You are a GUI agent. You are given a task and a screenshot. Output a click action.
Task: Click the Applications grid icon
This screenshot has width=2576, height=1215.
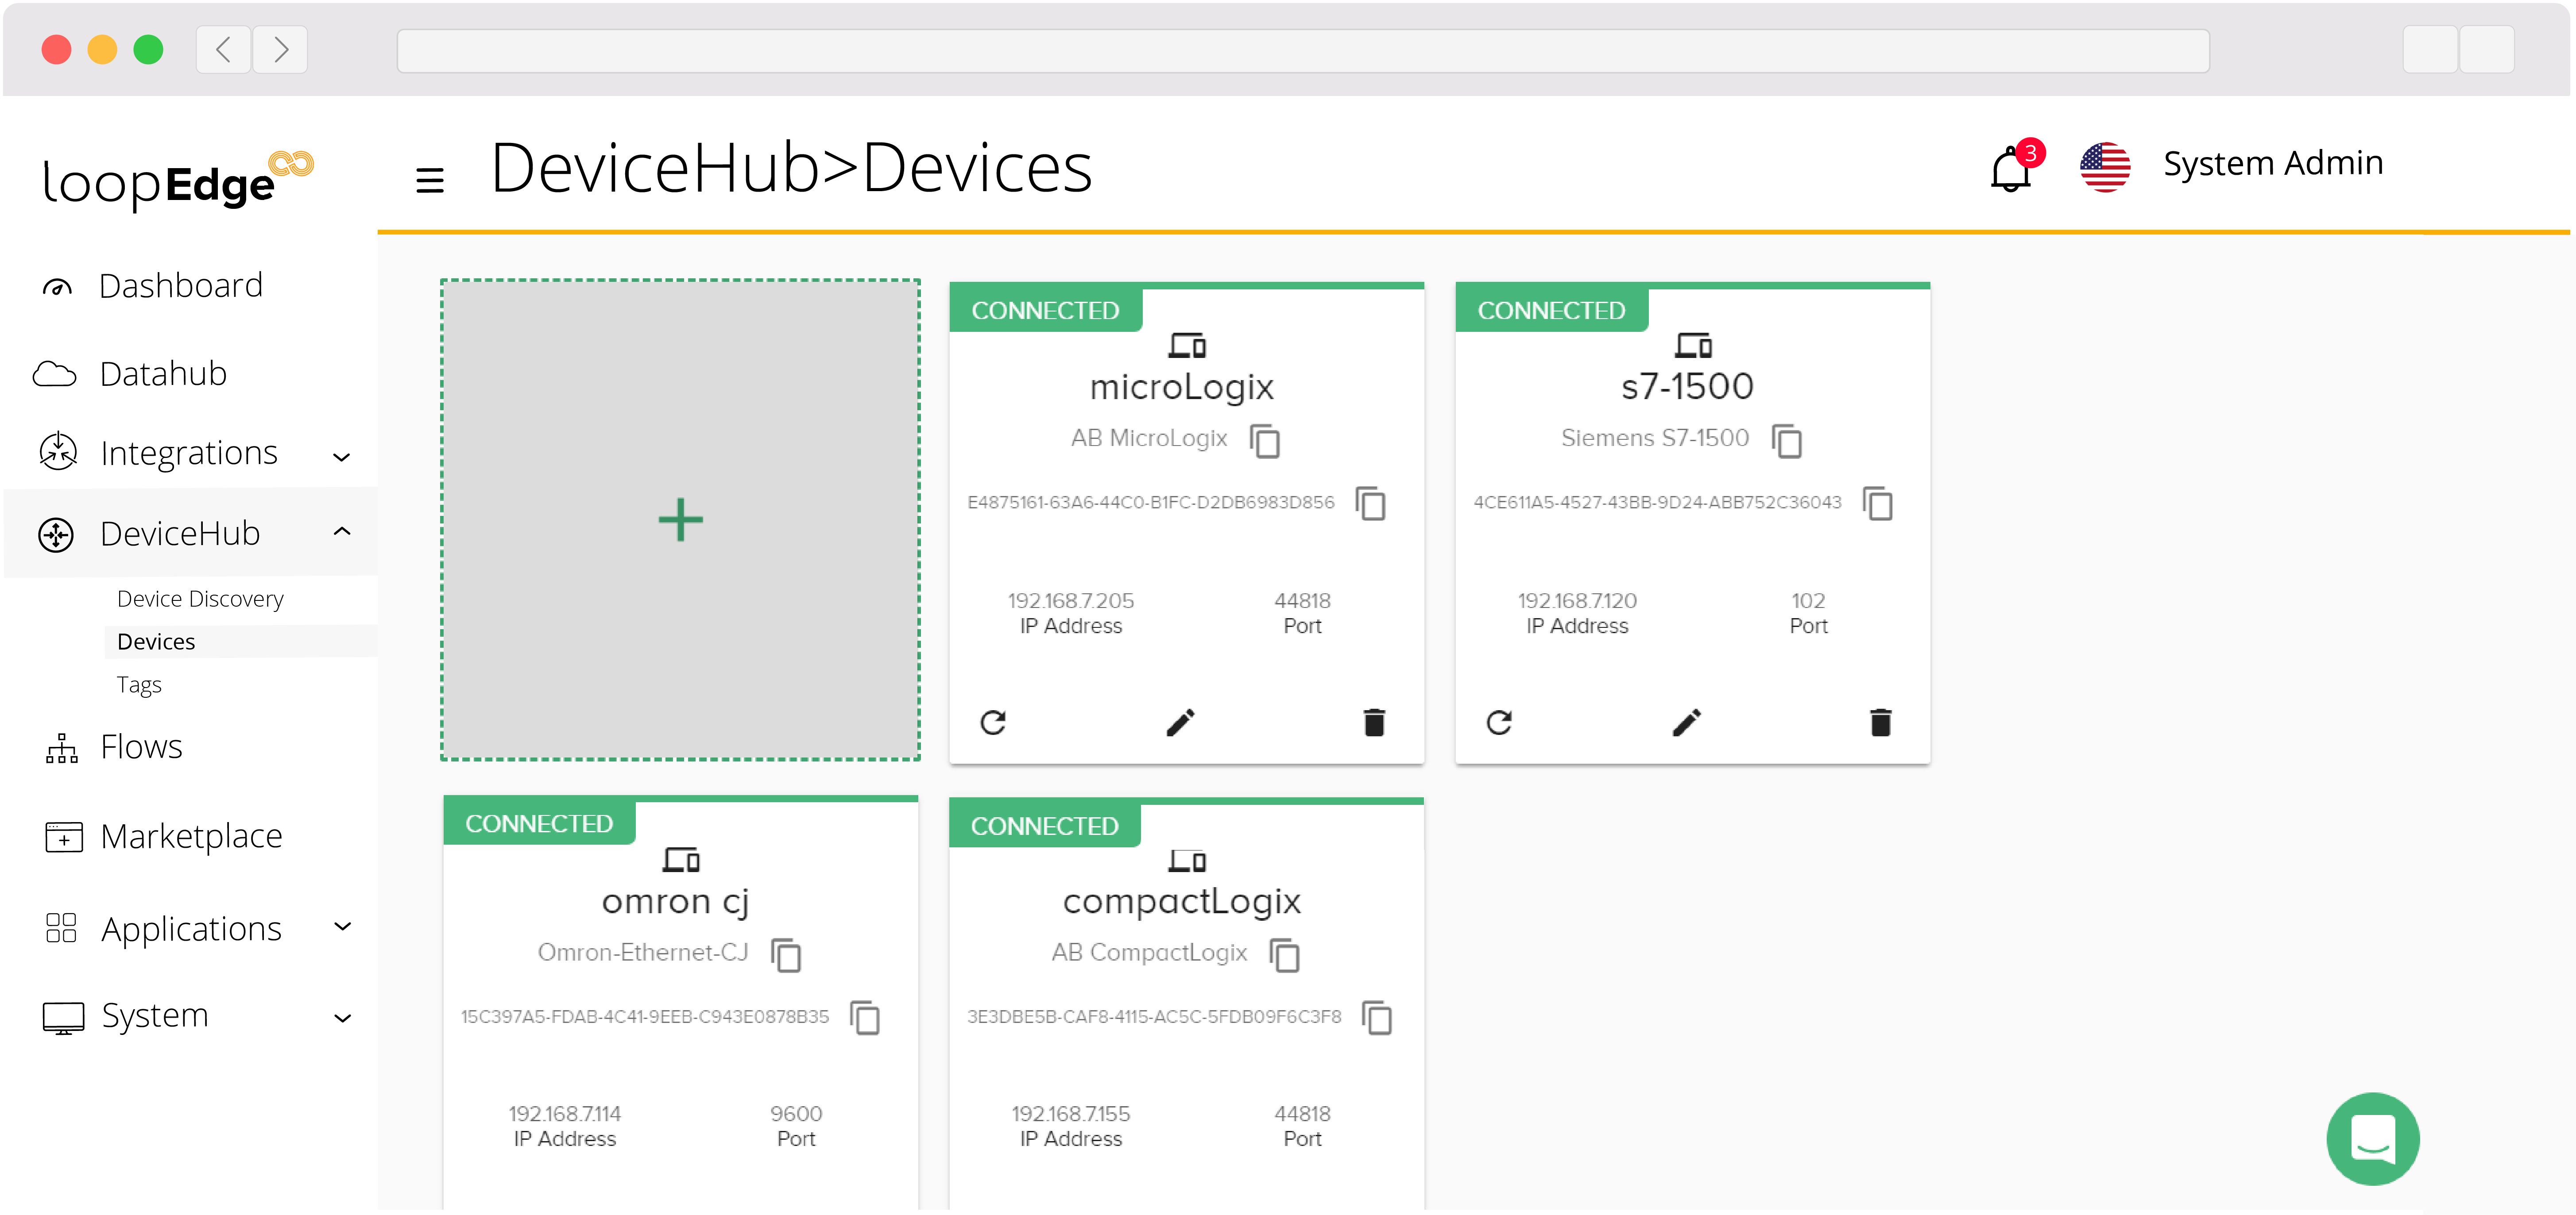pos(61,927)
